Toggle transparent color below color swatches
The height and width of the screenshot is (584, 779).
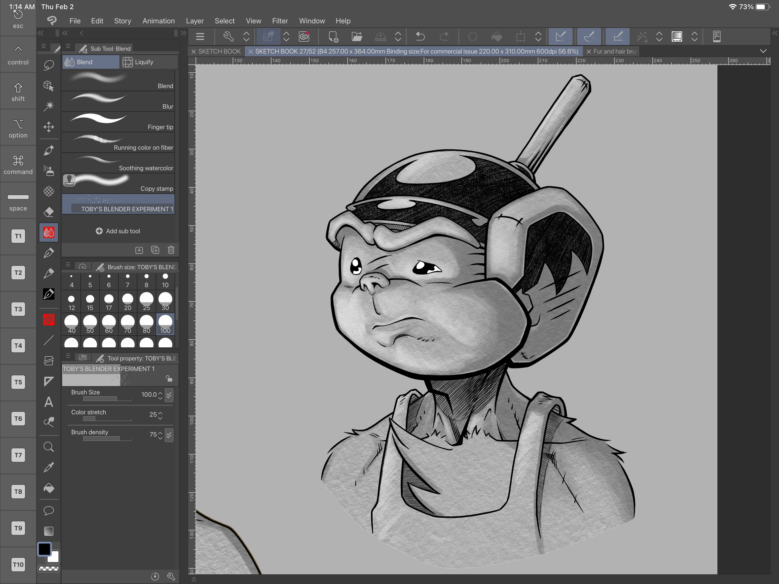[x=48, y=569]
